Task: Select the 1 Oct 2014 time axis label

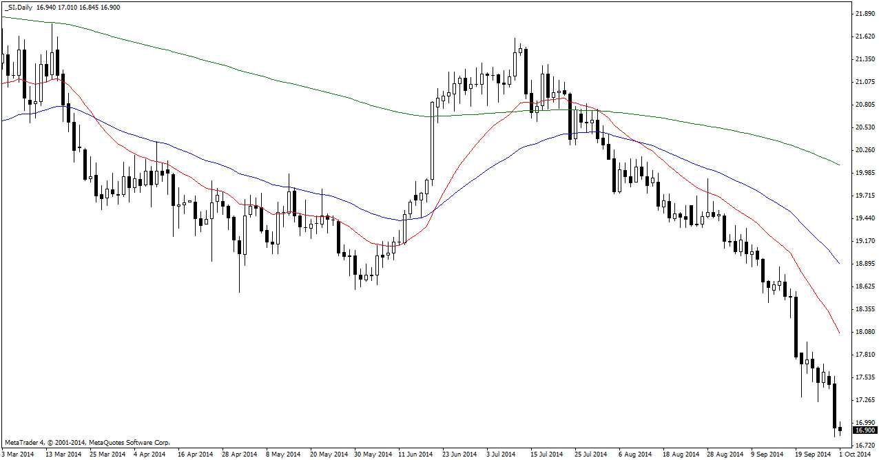Action: (854, 454)
